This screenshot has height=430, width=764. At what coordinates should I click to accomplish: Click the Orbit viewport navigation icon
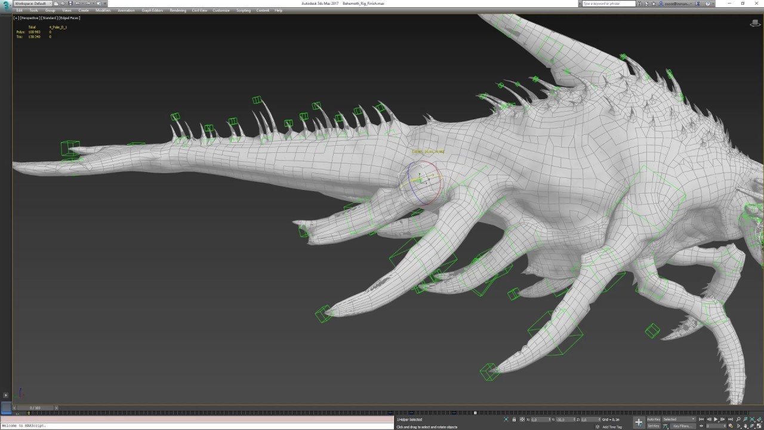click(x=751, y=426)
